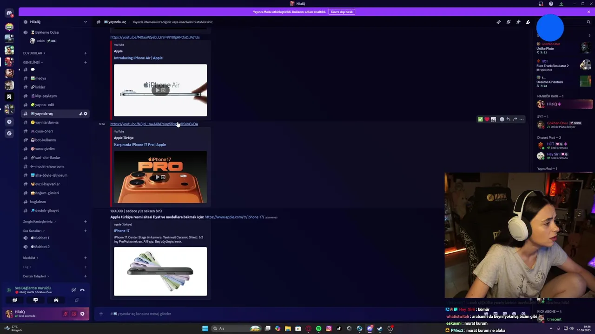Collapse GENELİMSİ category
This screenshot has height=334, width=595.
33,62
